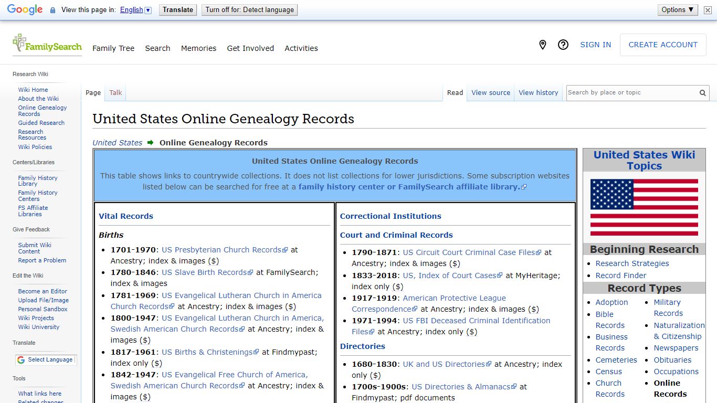Open the Activities menu

click(301, 48)
